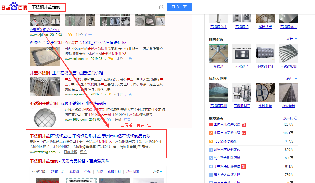
Task: Open 楼梯扶手 sidebar link
Action: tap(265, 27)
